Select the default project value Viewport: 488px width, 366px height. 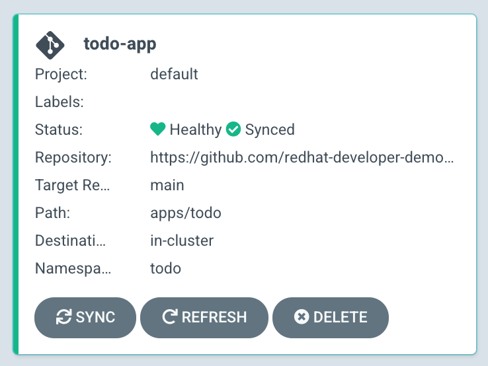coord(174,74)
